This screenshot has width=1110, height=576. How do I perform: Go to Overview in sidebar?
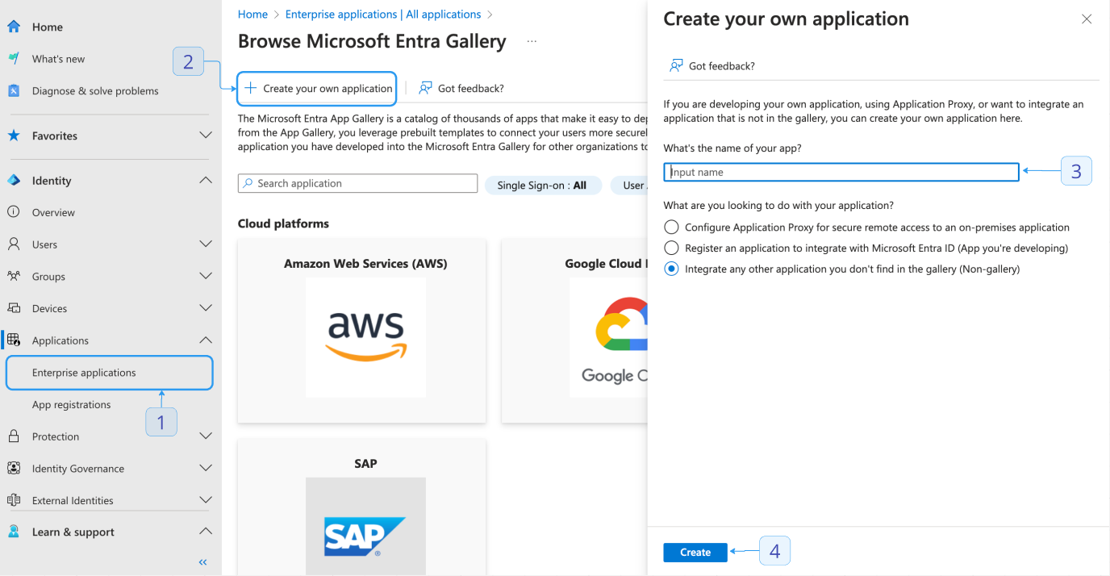coord(53,212)
